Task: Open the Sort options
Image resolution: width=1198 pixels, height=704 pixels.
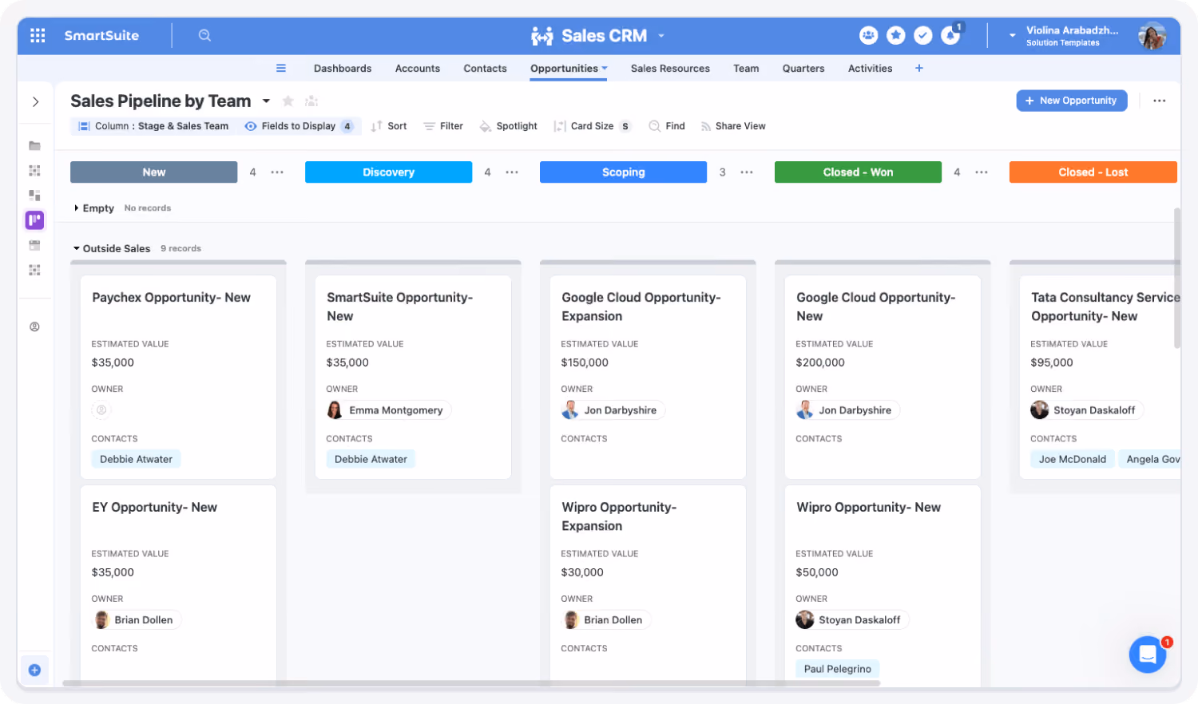Action: tap(389, 126)
